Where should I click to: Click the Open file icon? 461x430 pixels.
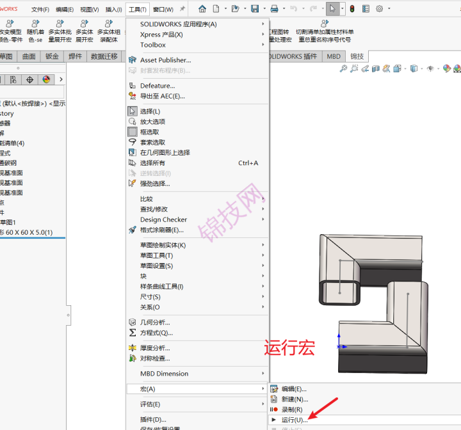(235, 9)
